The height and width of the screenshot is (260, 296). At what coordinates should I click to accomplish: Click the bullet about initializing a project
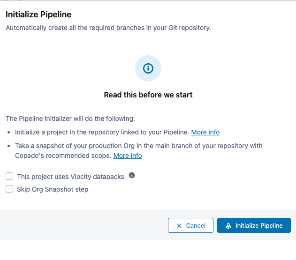(x=102, y=132)
